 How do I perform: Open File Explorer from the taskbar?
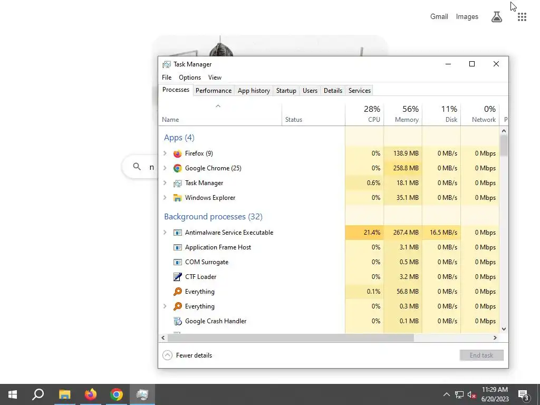pos(64,394)
